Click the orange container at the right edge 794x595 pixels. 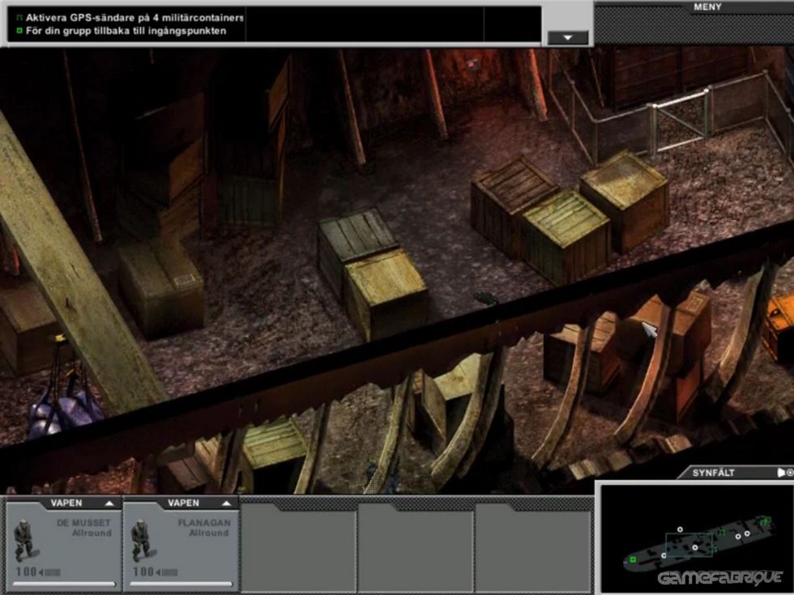[779, 326]
